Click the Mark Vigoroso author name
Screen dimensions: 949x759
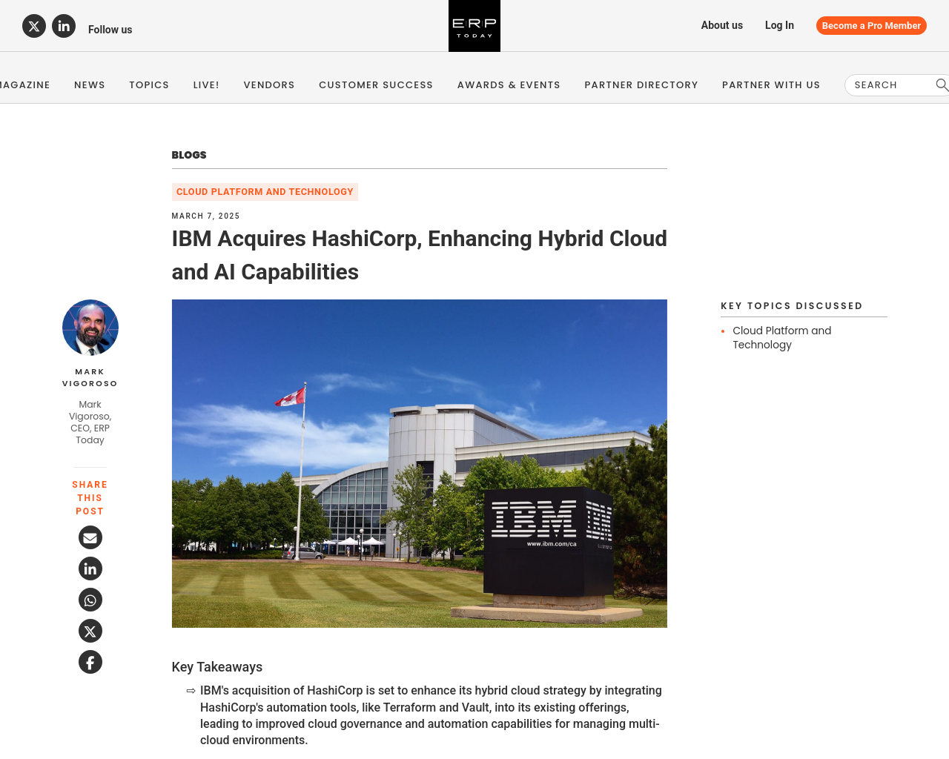tap(90, 378)
